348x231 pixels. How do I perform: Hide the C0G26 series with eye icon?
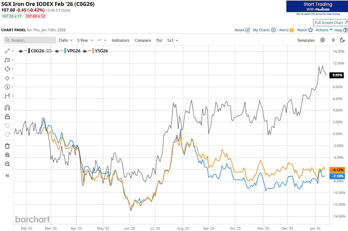21,51
